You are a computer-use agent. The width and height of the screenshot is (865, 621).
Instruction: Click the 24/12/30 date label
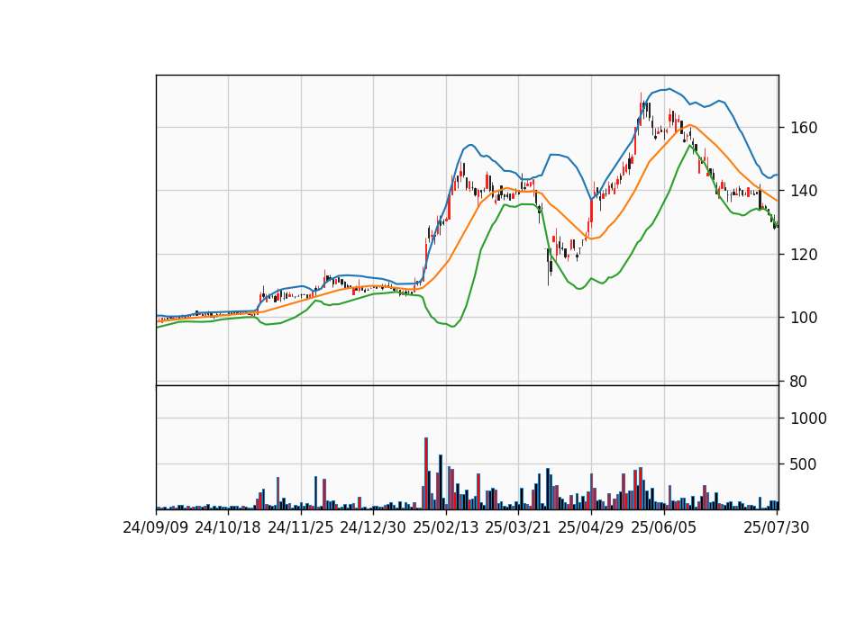pyautogui.click(x=373, y=527)
